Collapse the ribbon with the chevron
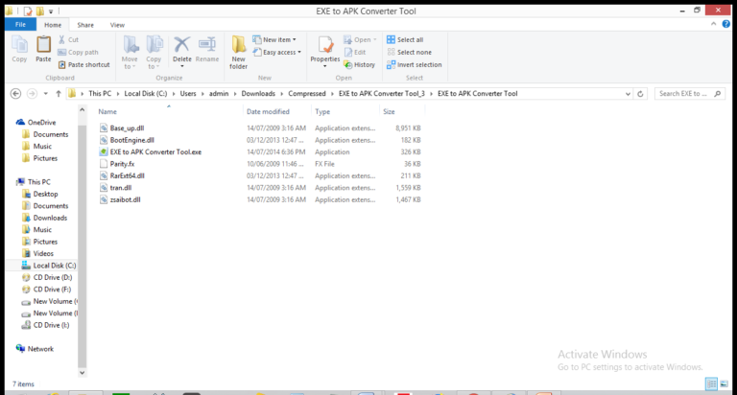 pyautogui.click(x=714, y=24)
